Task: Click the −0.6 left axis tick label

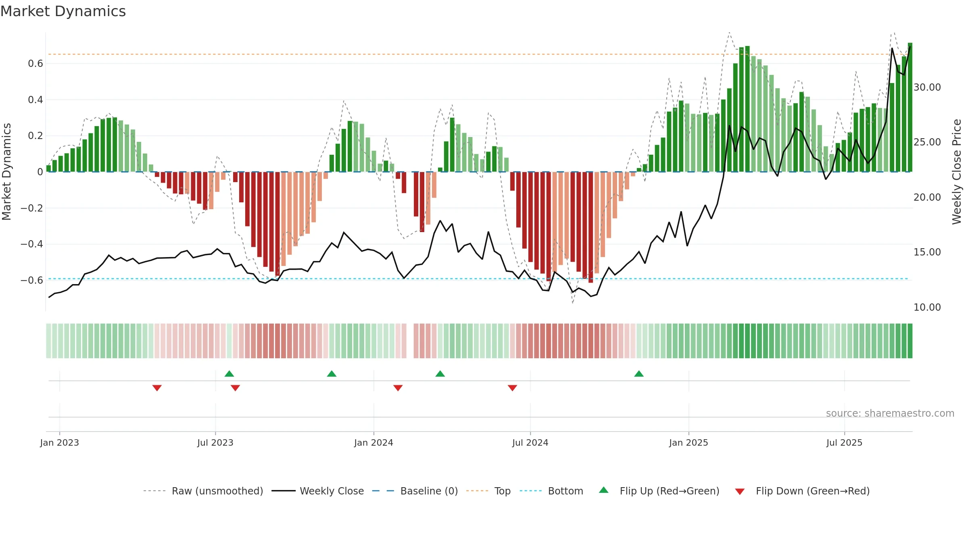Action: 32,280
